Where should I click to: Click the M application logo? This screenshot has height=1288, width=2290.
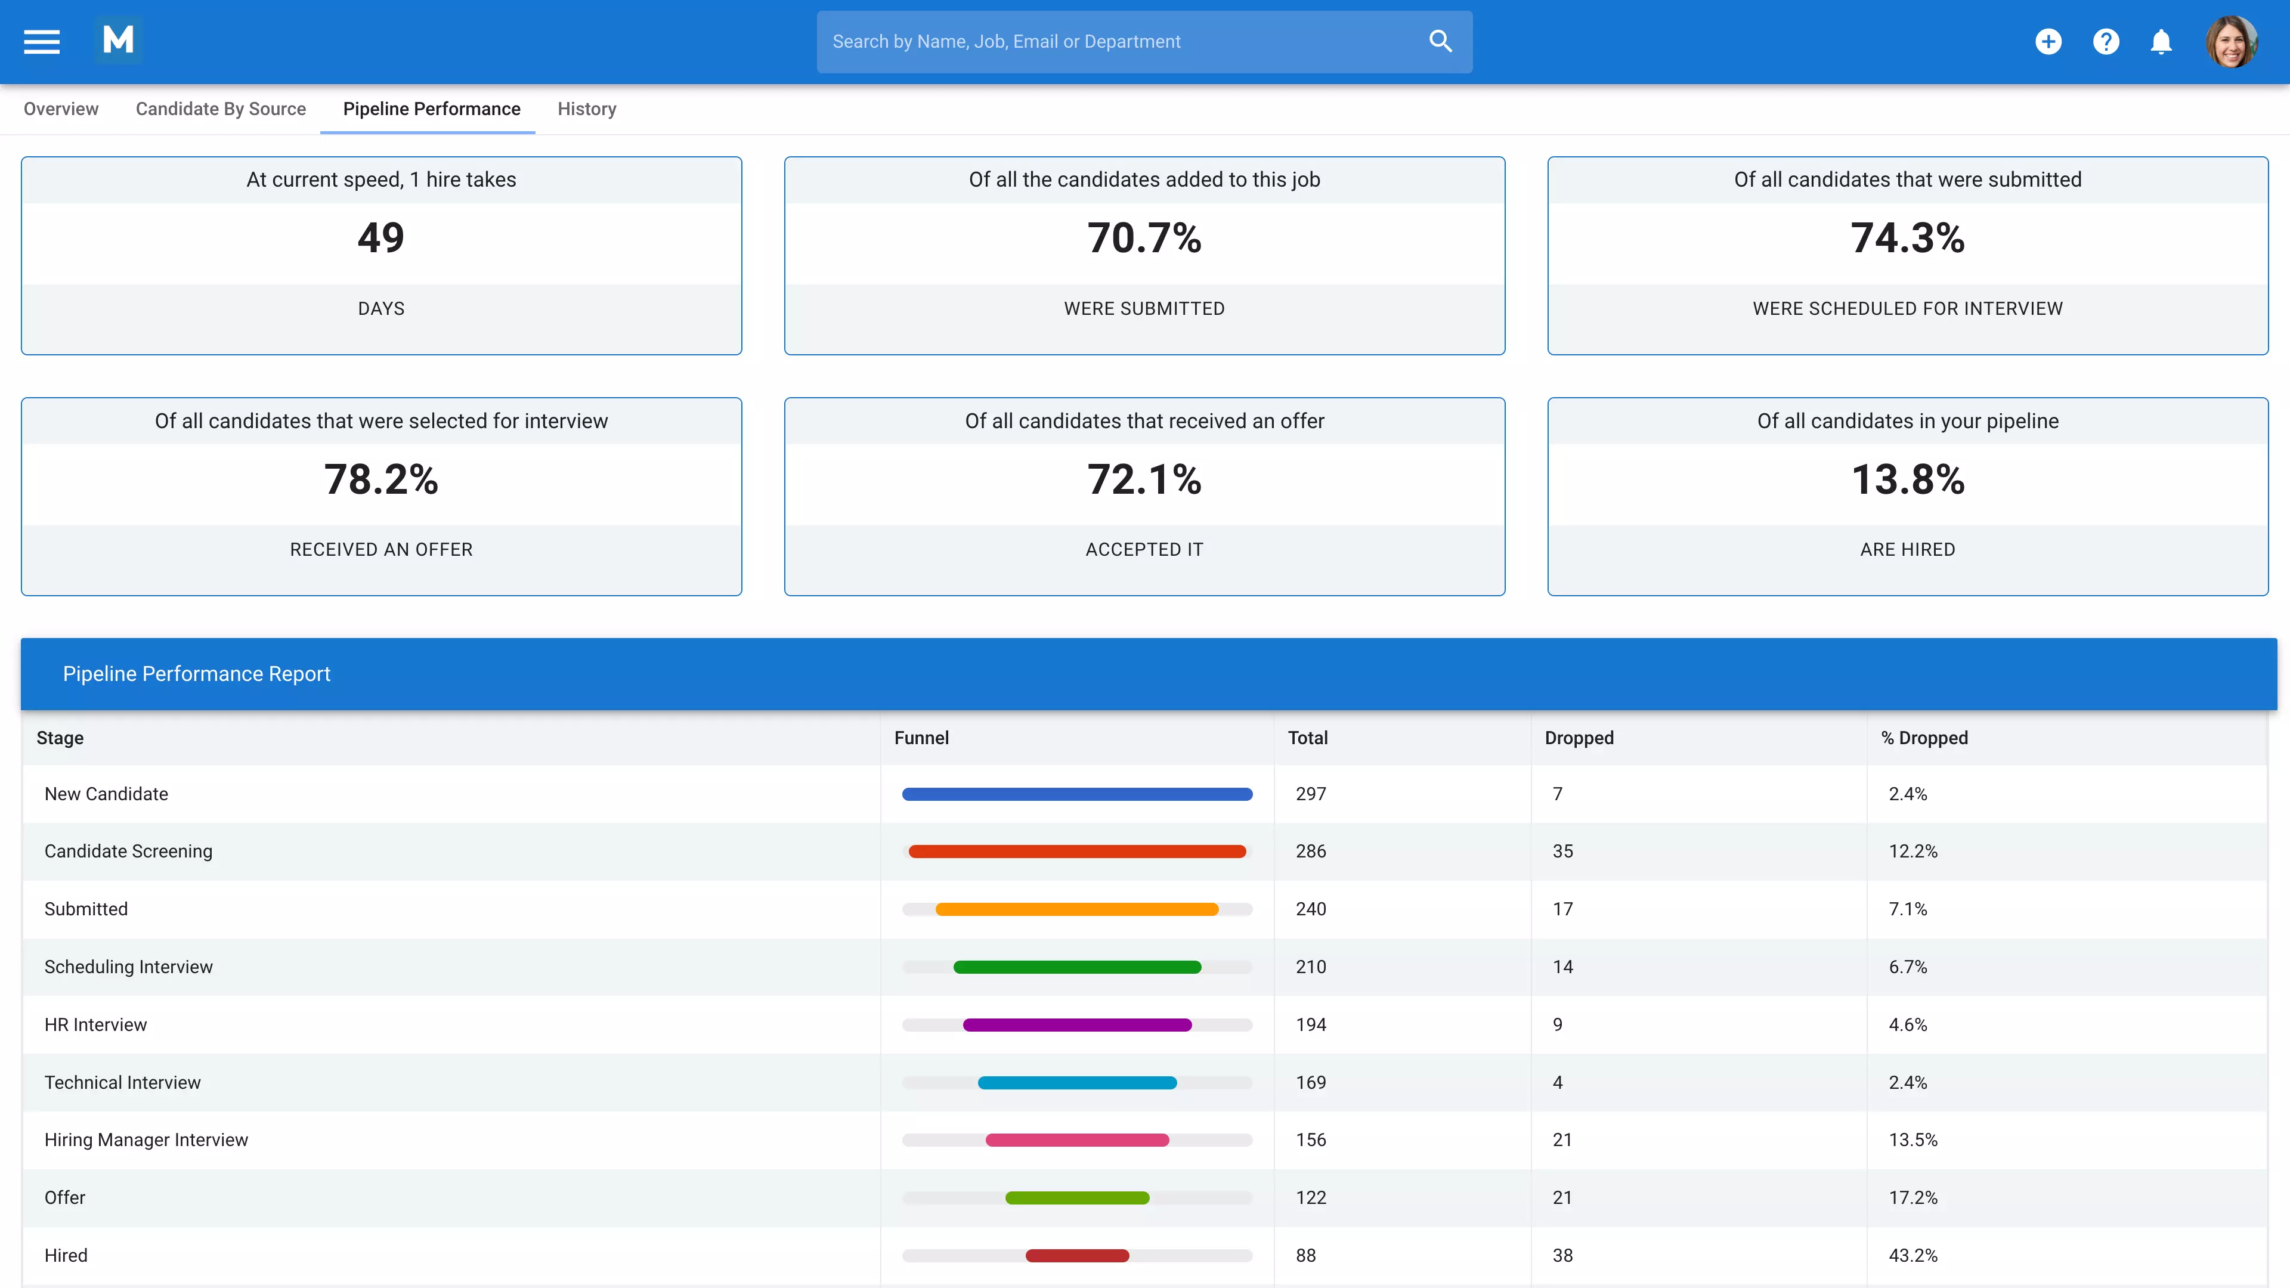[x=118, y=39]
